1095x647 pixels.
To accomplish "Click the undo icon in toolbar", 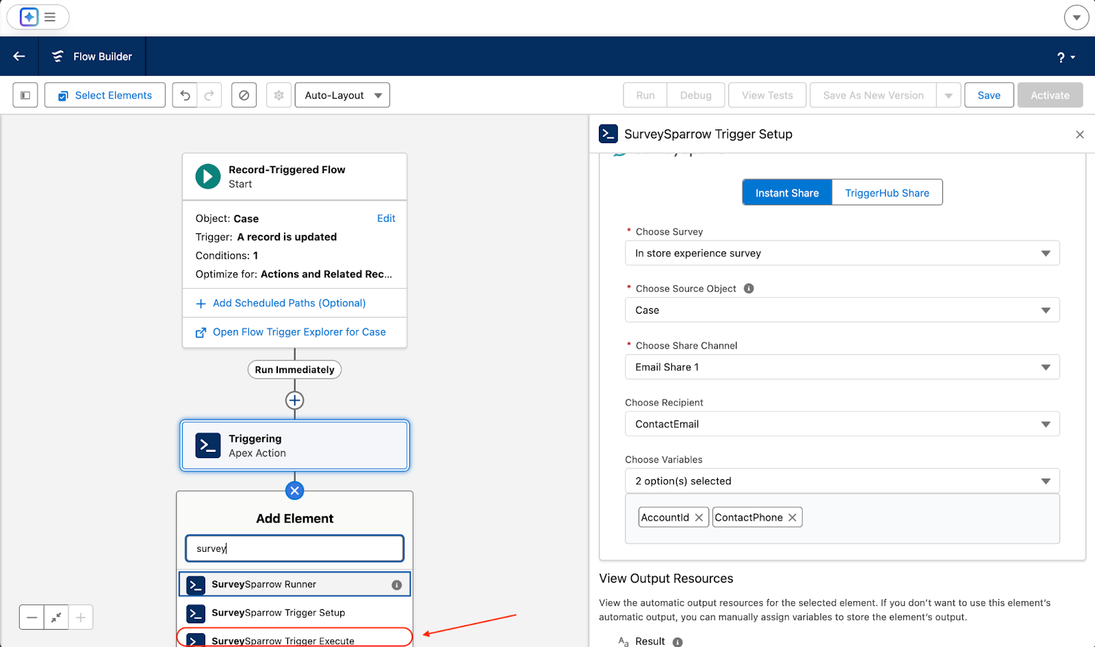I will [185, 95].
